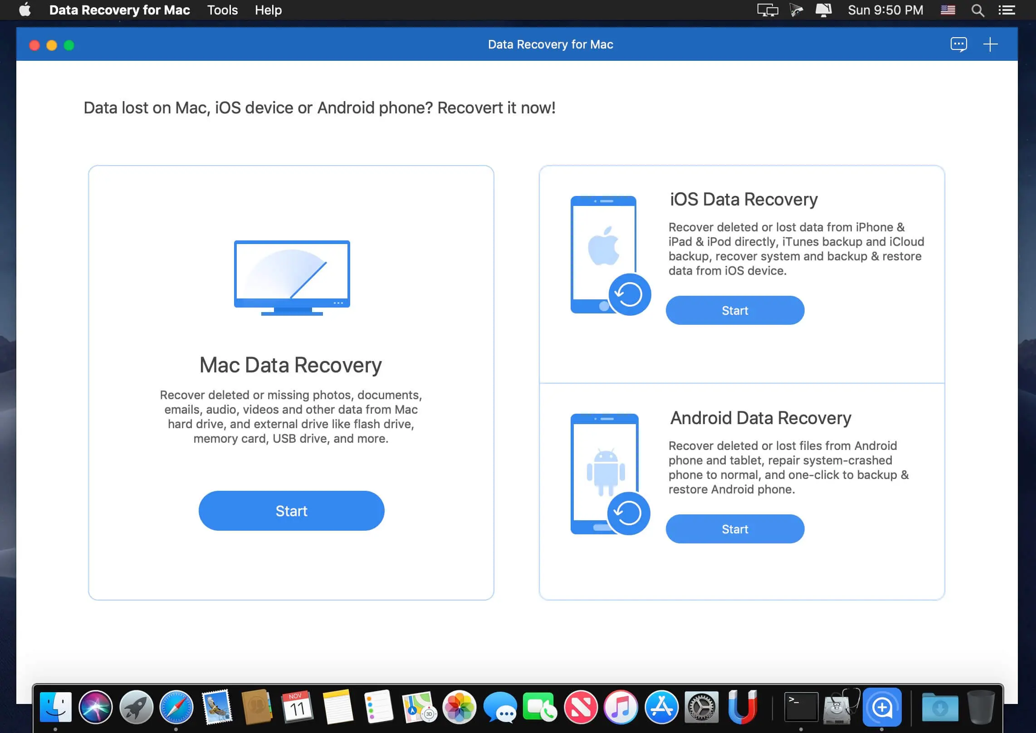Open the Help menu
Screen dimensions: 1036x733
268,10
